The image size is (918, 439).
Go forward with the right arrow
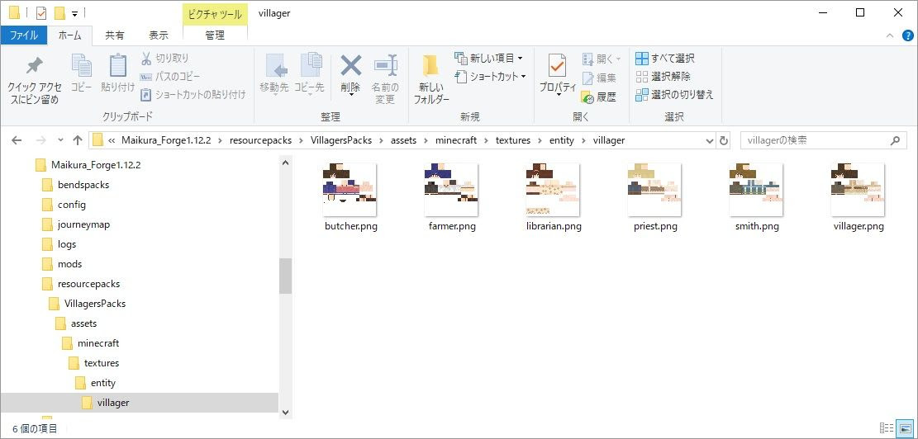pos(40,140)
